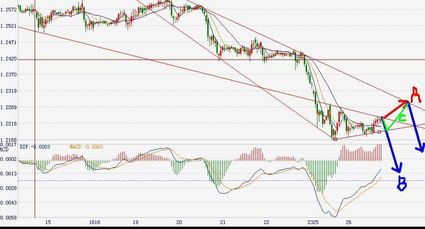Click the 1.2572 price axis label
Viewport: 425px width, 229px height.
coord(8,10)
